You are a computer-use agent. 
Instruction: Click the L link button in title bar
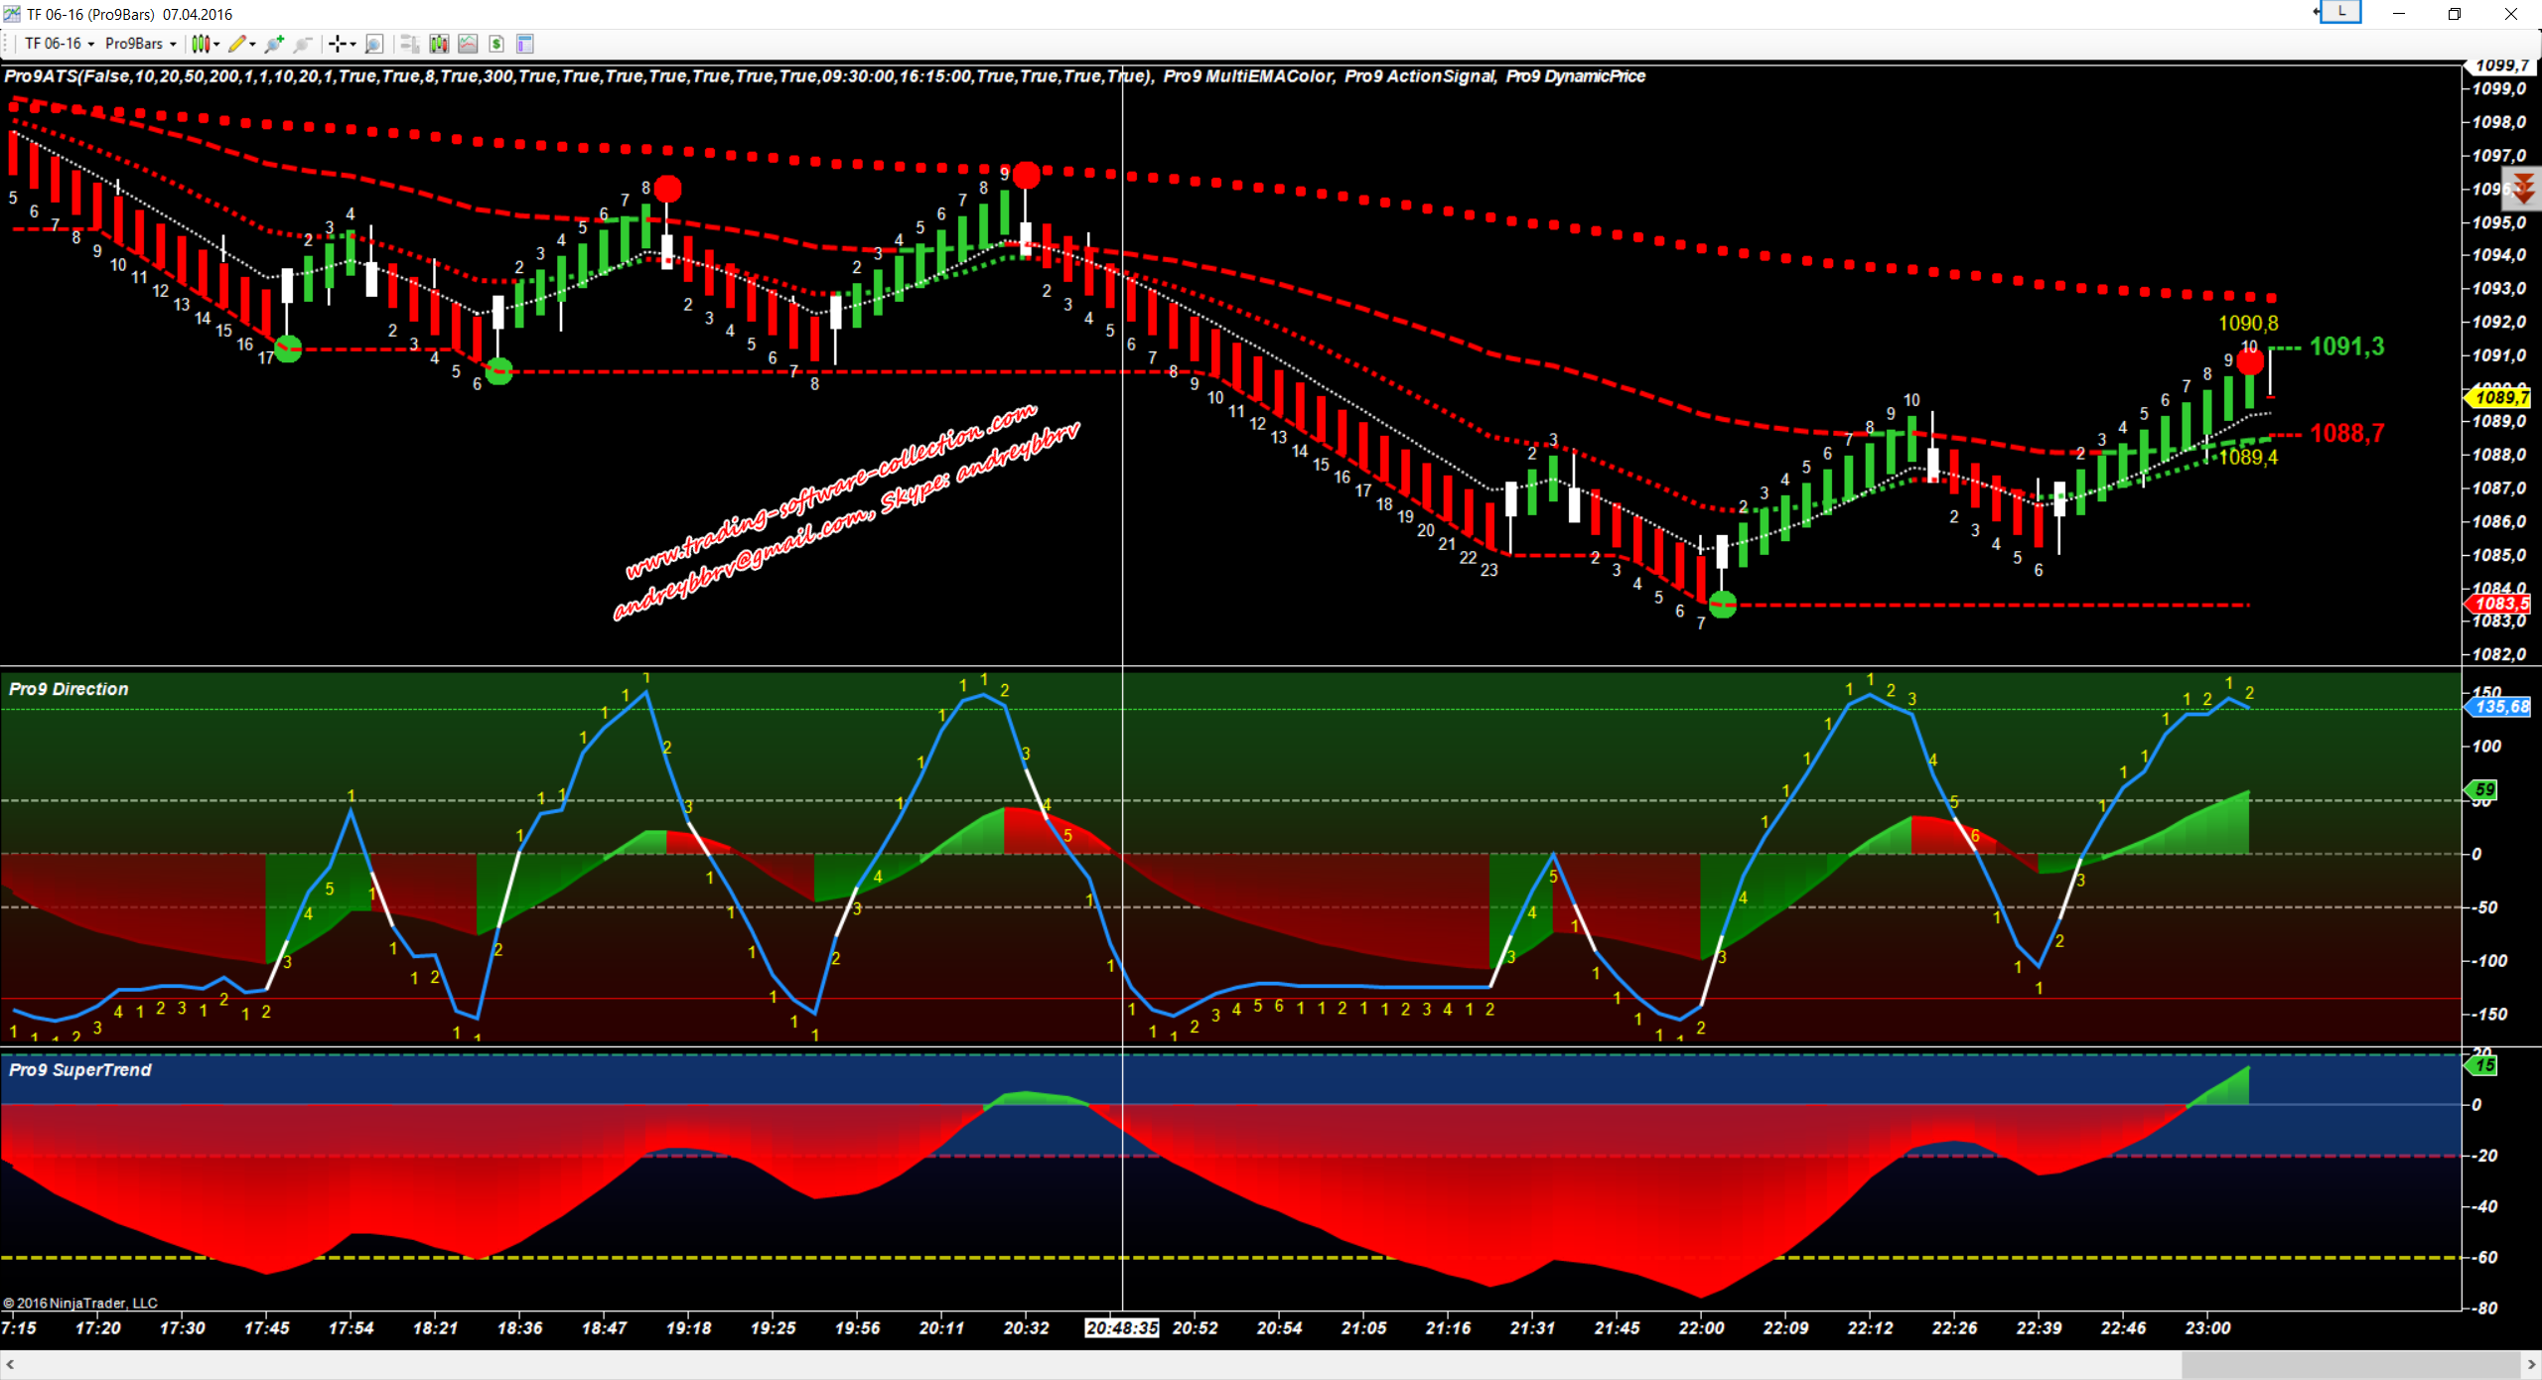[x=2340, y=13]
